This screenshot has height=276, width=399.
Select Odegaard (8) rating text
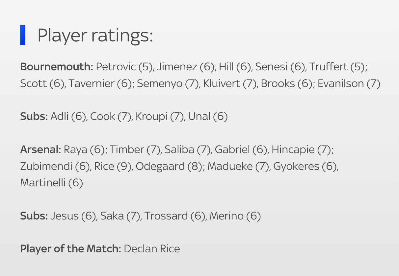tap(169, 166)
